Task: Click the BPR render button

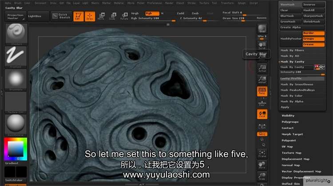Action: tap(262, 29)
